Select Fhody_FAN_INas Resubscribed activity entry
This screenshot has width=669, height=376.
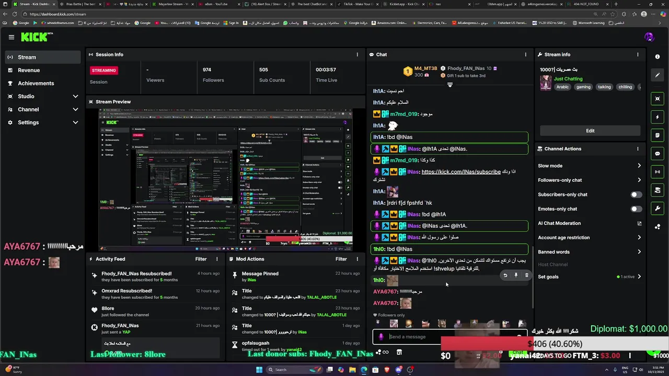156,277
